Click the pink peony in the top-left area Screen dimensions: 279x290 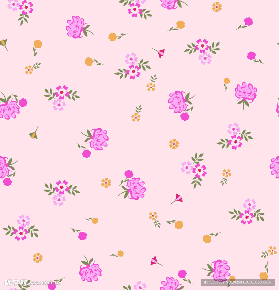(x=76, y=27)
